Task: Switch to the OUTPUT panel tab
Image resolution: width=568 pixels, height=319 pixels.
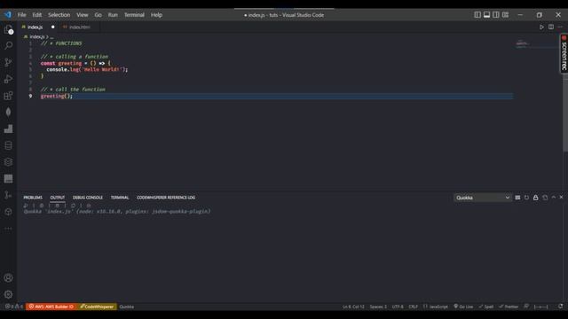Action: tap(57, 198)
